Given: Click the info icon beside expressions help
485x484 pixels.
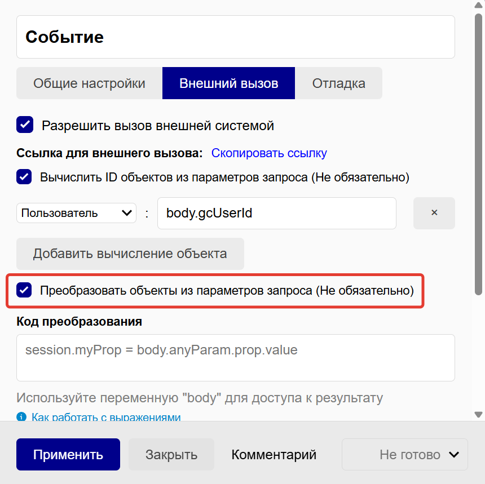Looking at the screenshot, I should [21, 417].
